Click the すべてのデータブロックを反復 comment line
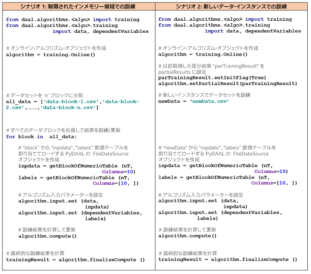The width and height of the screenshot is (311, 274). [63, 130]
